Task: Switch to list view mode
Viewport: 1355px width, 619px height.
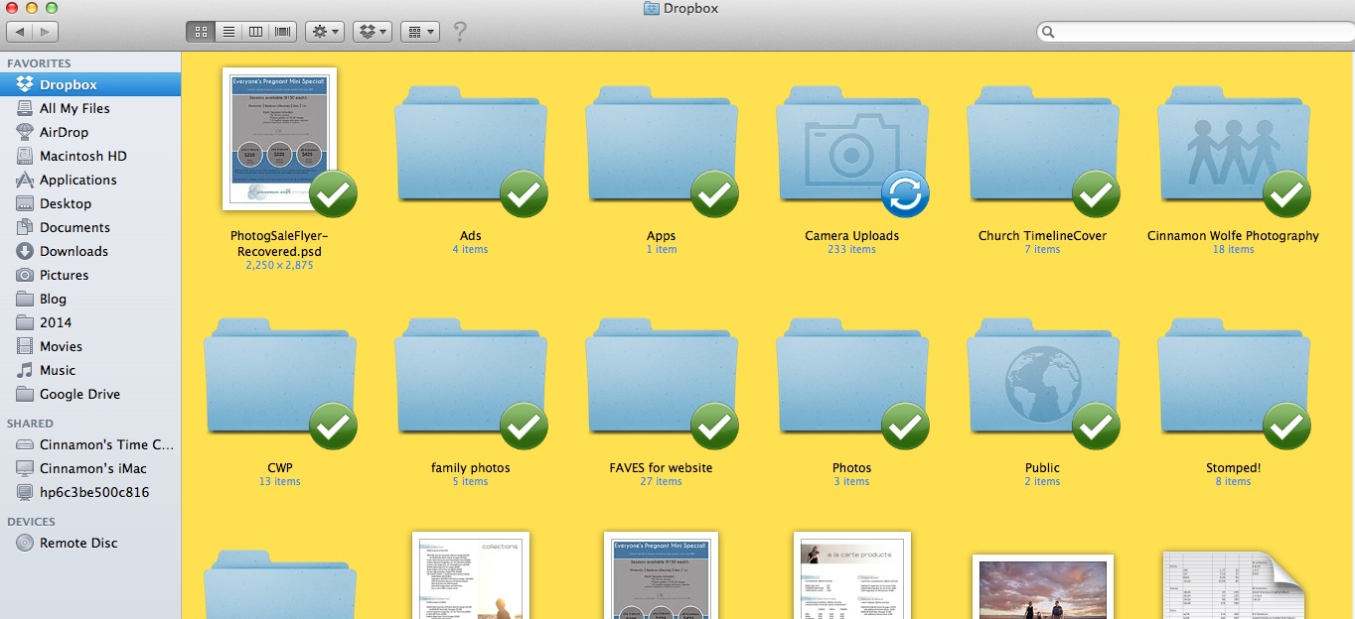Action: click(x=228, y=32)
